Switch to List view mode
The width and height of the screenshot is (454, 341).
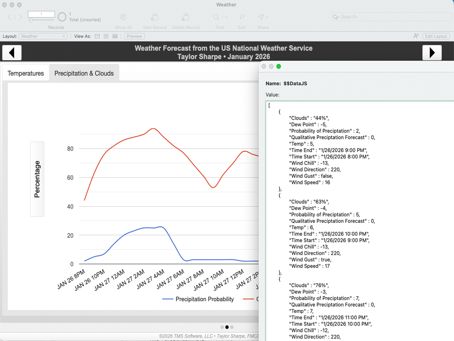(x=106, y=36)
